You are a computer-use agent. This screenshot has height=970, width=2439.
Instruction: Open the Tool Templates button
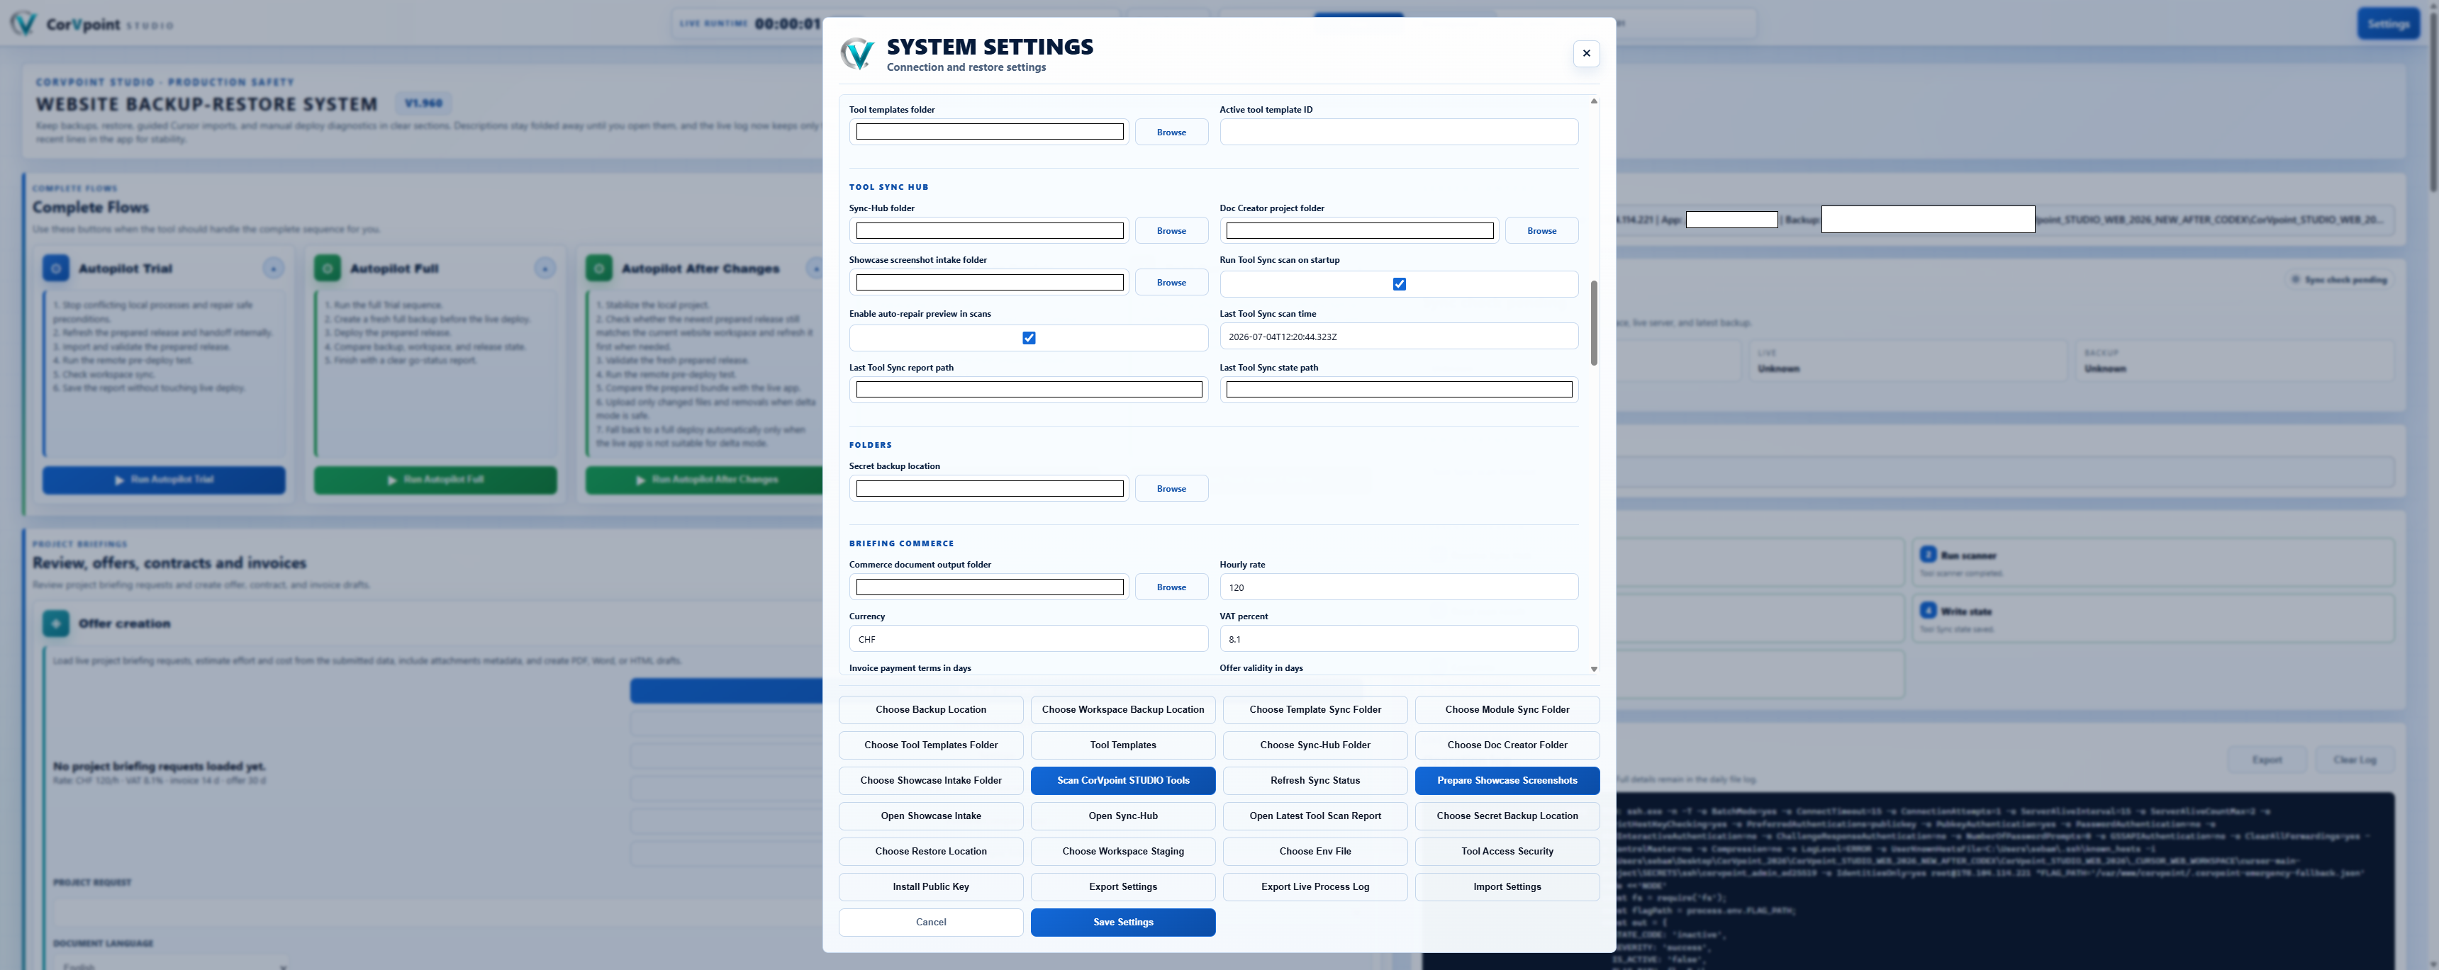coord(1123,745)
